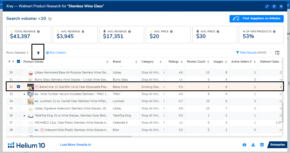Viewport: 290px width, 153px height.
Task: Click the grid view icon beside Enterprise
Action: 262,145
